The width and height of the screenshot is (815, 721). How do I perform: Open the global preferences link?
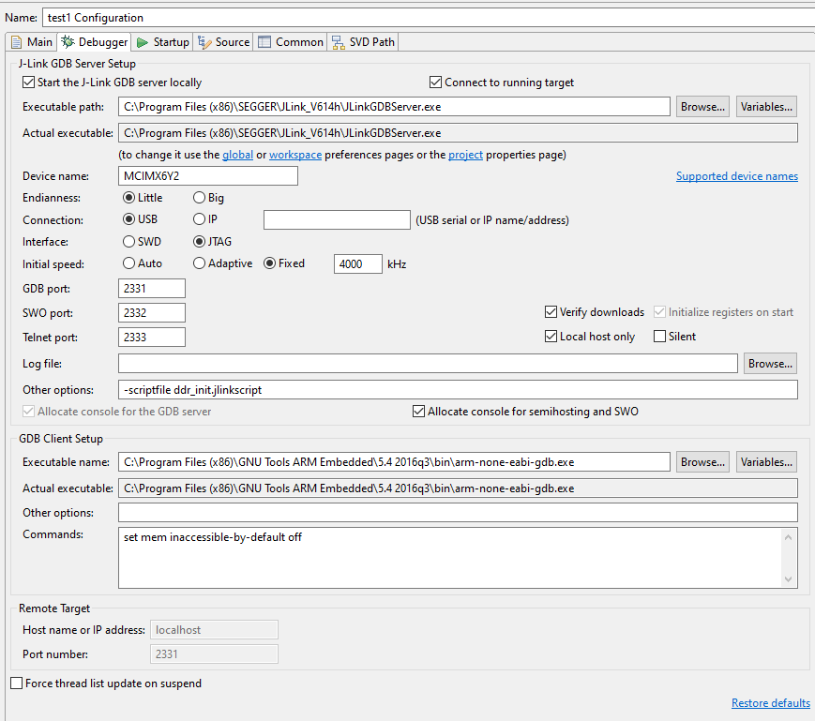pyautogui.click(x=237, y=155)
